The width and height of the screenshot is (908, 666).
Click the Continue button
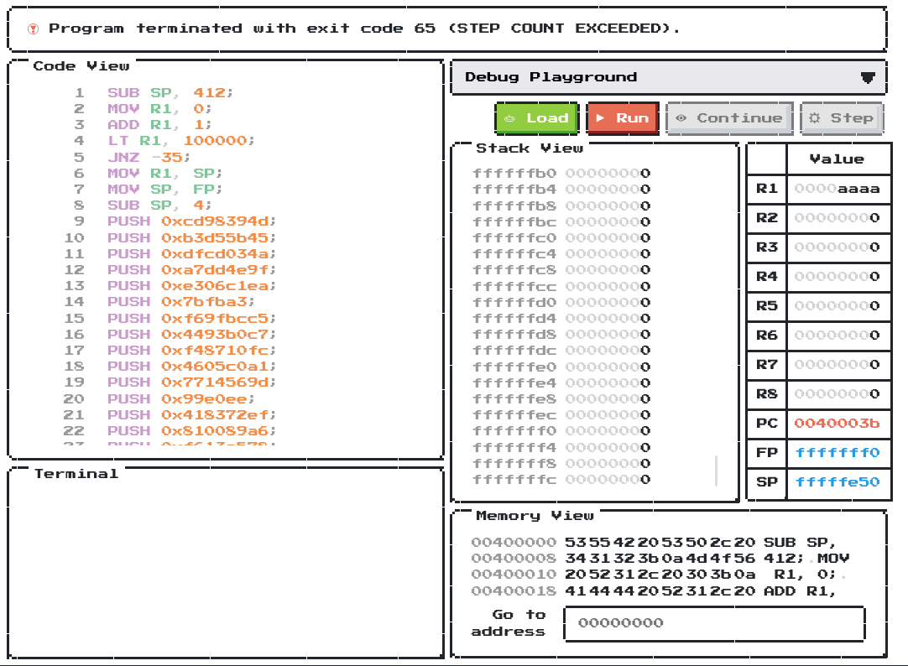(x=729, y=118)
